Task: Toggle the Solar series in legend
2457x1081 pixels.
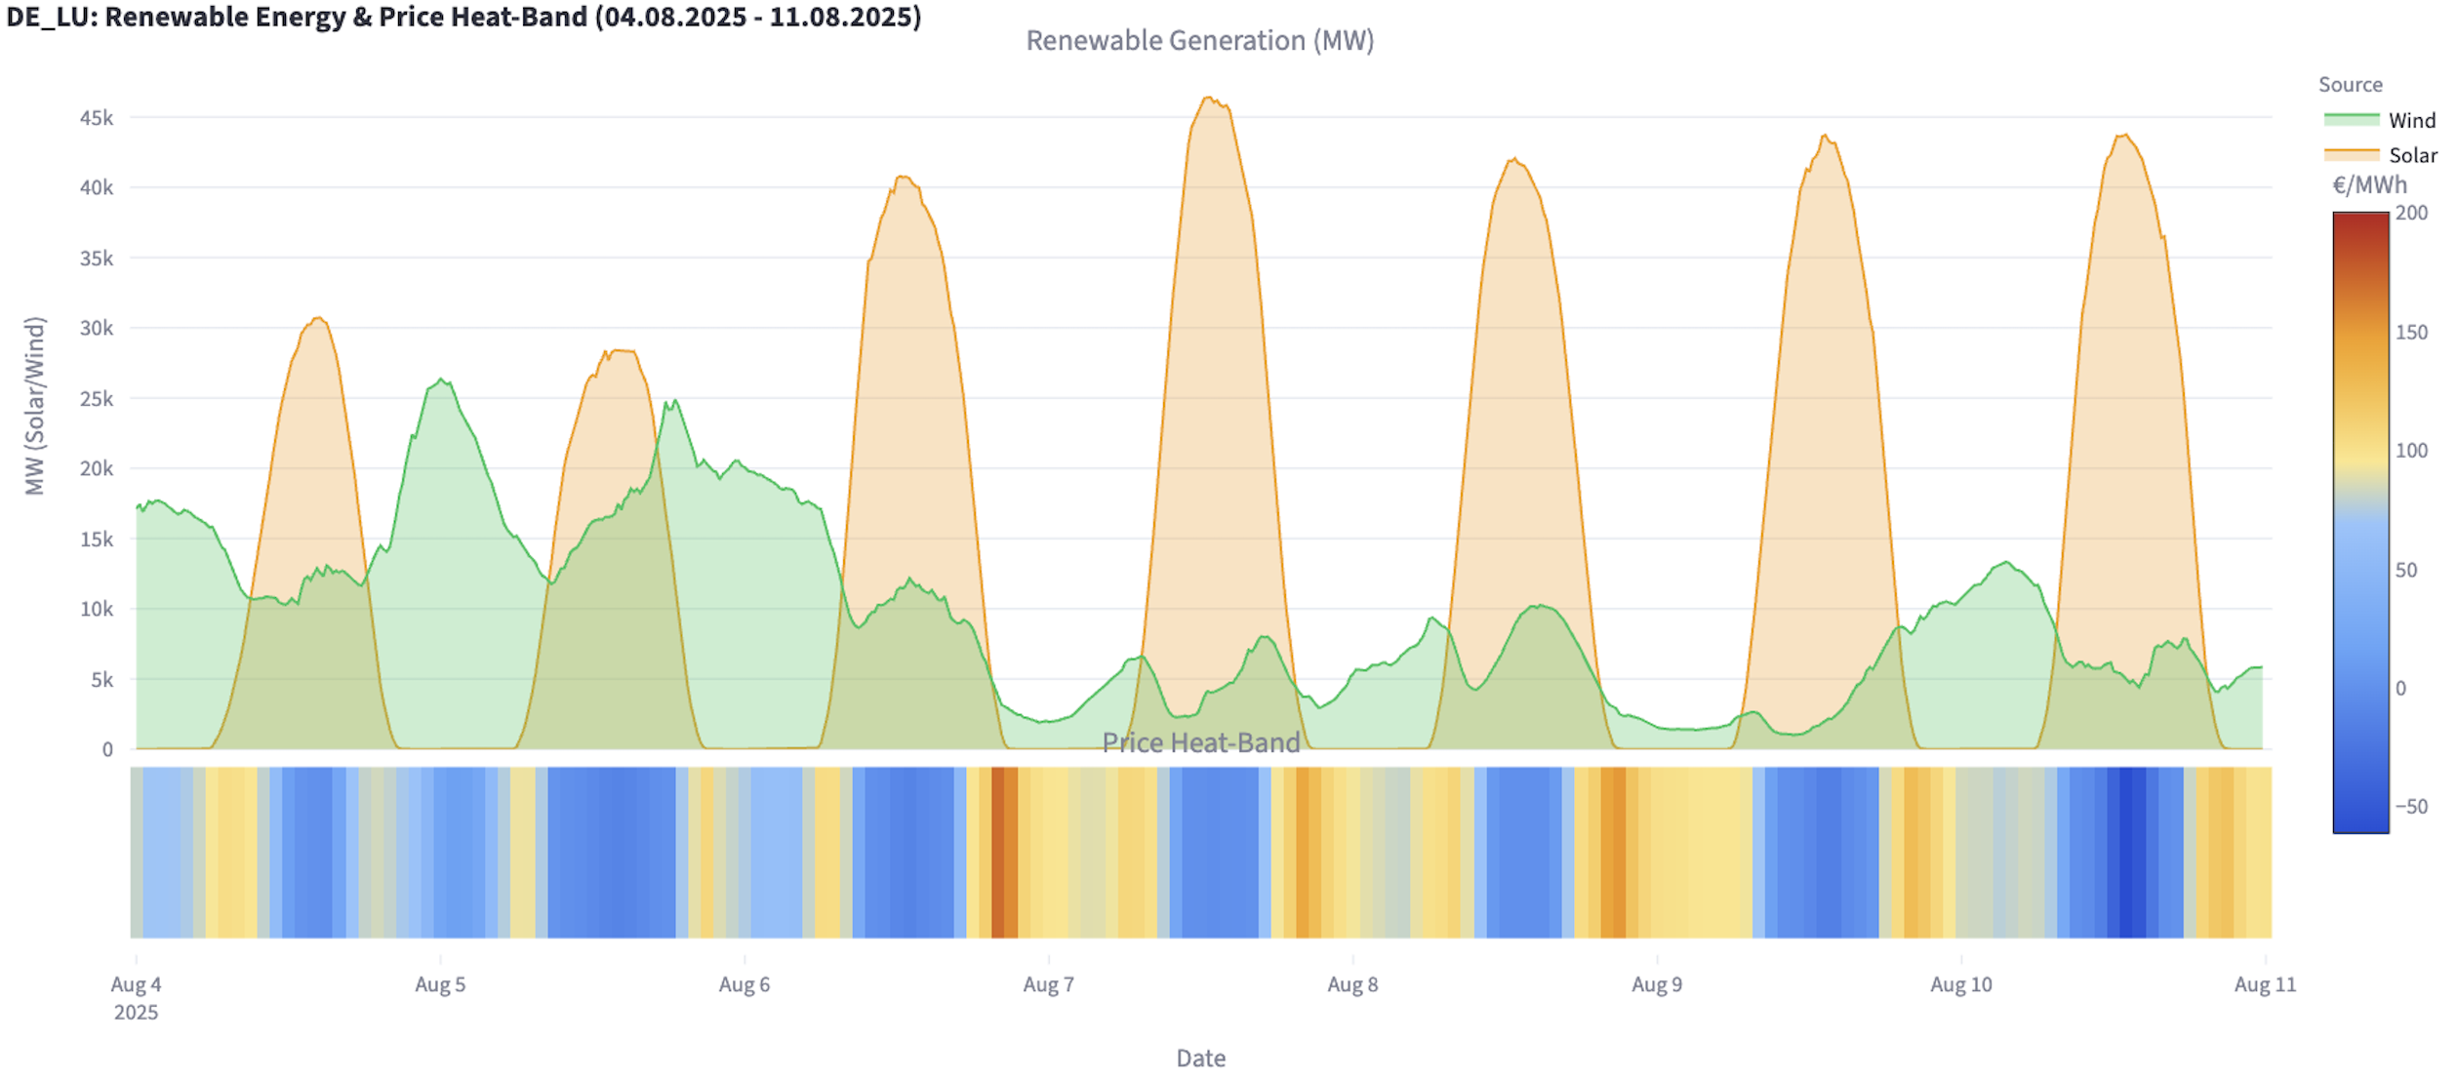Action: point(2411,155)
